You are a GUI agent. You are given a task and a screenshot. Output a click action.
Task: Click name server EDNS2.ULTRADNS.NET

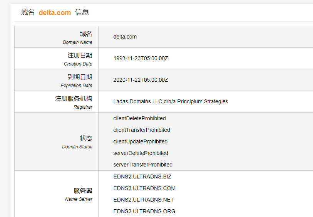coord(144,200)
